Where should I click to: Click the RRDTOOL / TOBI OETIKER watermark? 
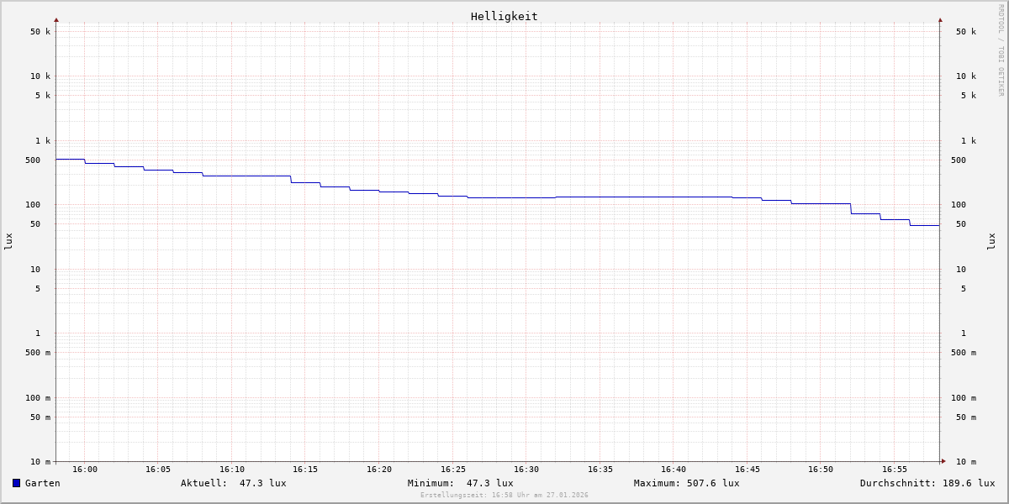click(x=1001, y=50)
